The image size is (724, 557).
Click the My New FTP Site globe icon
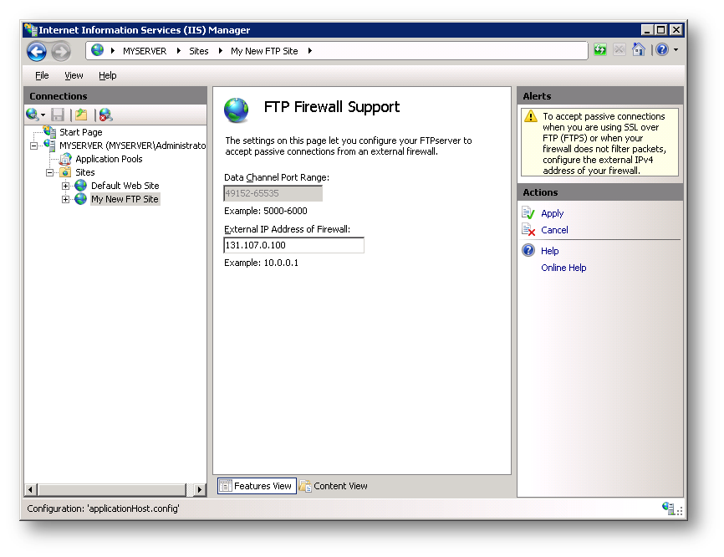[81, 199]
